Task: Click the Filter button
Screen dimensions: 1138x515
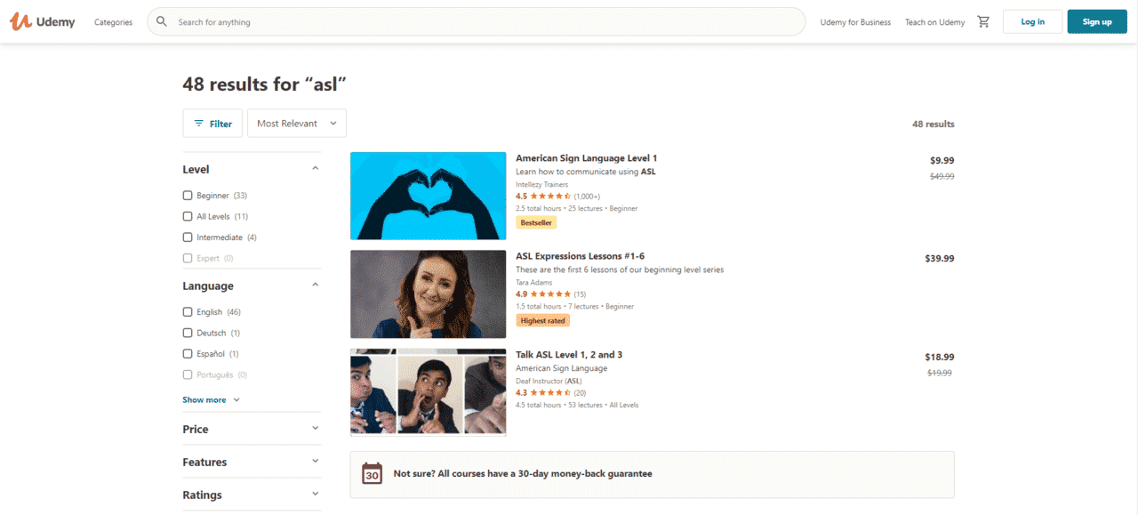Action: (x=212, y=124)
